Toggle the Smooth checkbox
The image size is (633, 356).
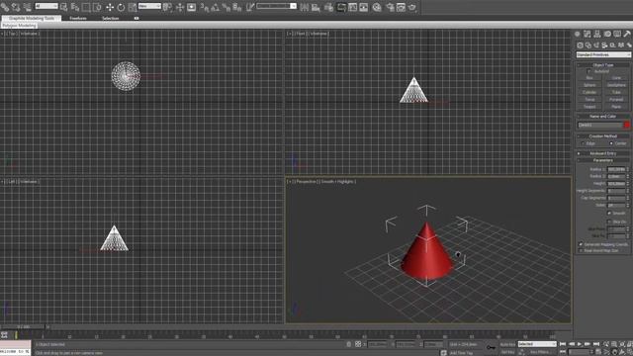609,214
